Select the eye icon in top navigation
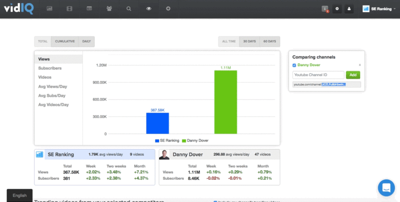 [148, 8]
